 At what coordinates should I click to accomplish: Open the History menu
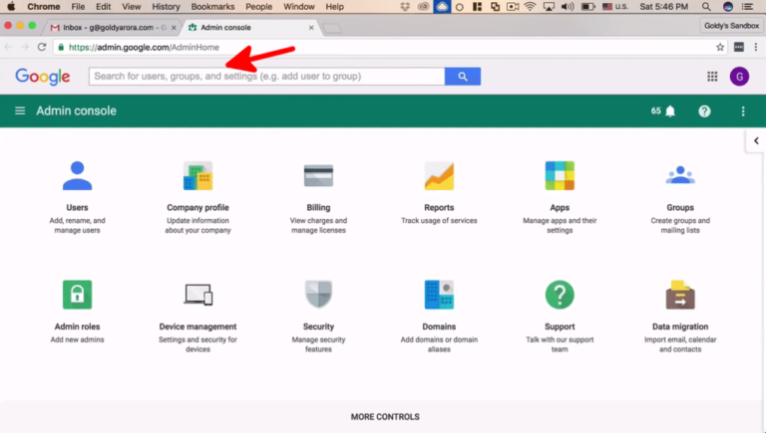pos(166,7)
